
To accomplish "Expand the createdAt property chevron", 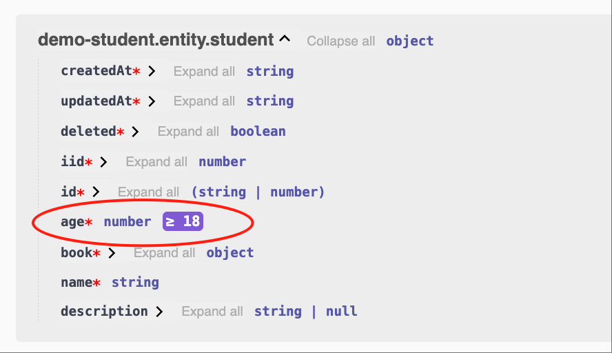I will point(152,71).
